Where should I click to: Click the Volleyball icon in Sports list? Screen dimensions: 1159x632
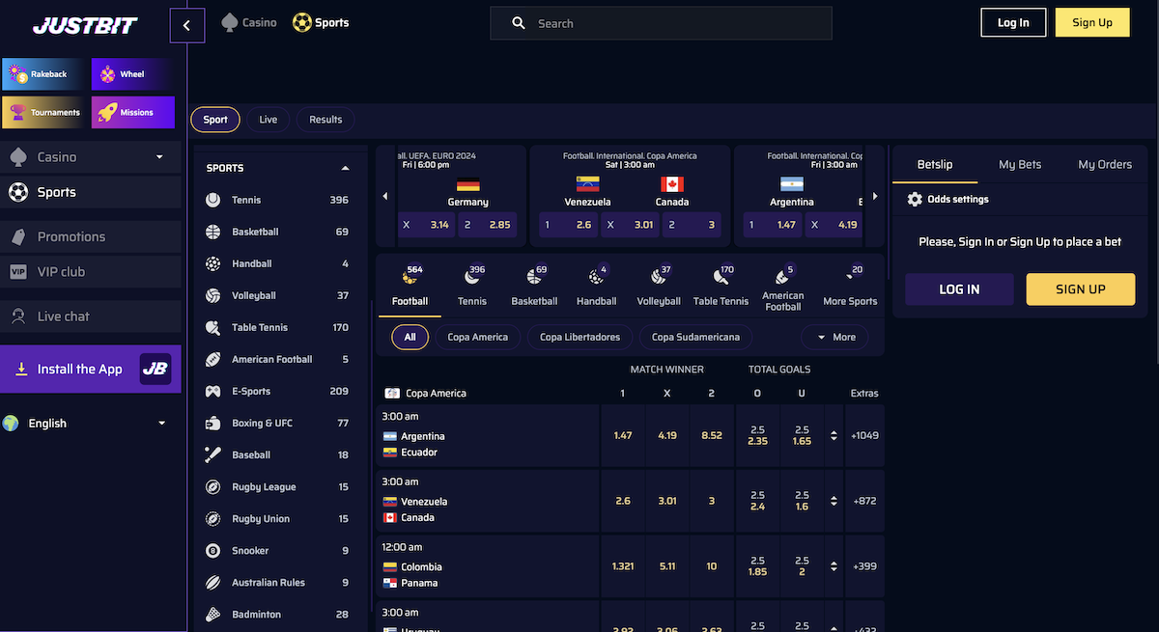213,295
